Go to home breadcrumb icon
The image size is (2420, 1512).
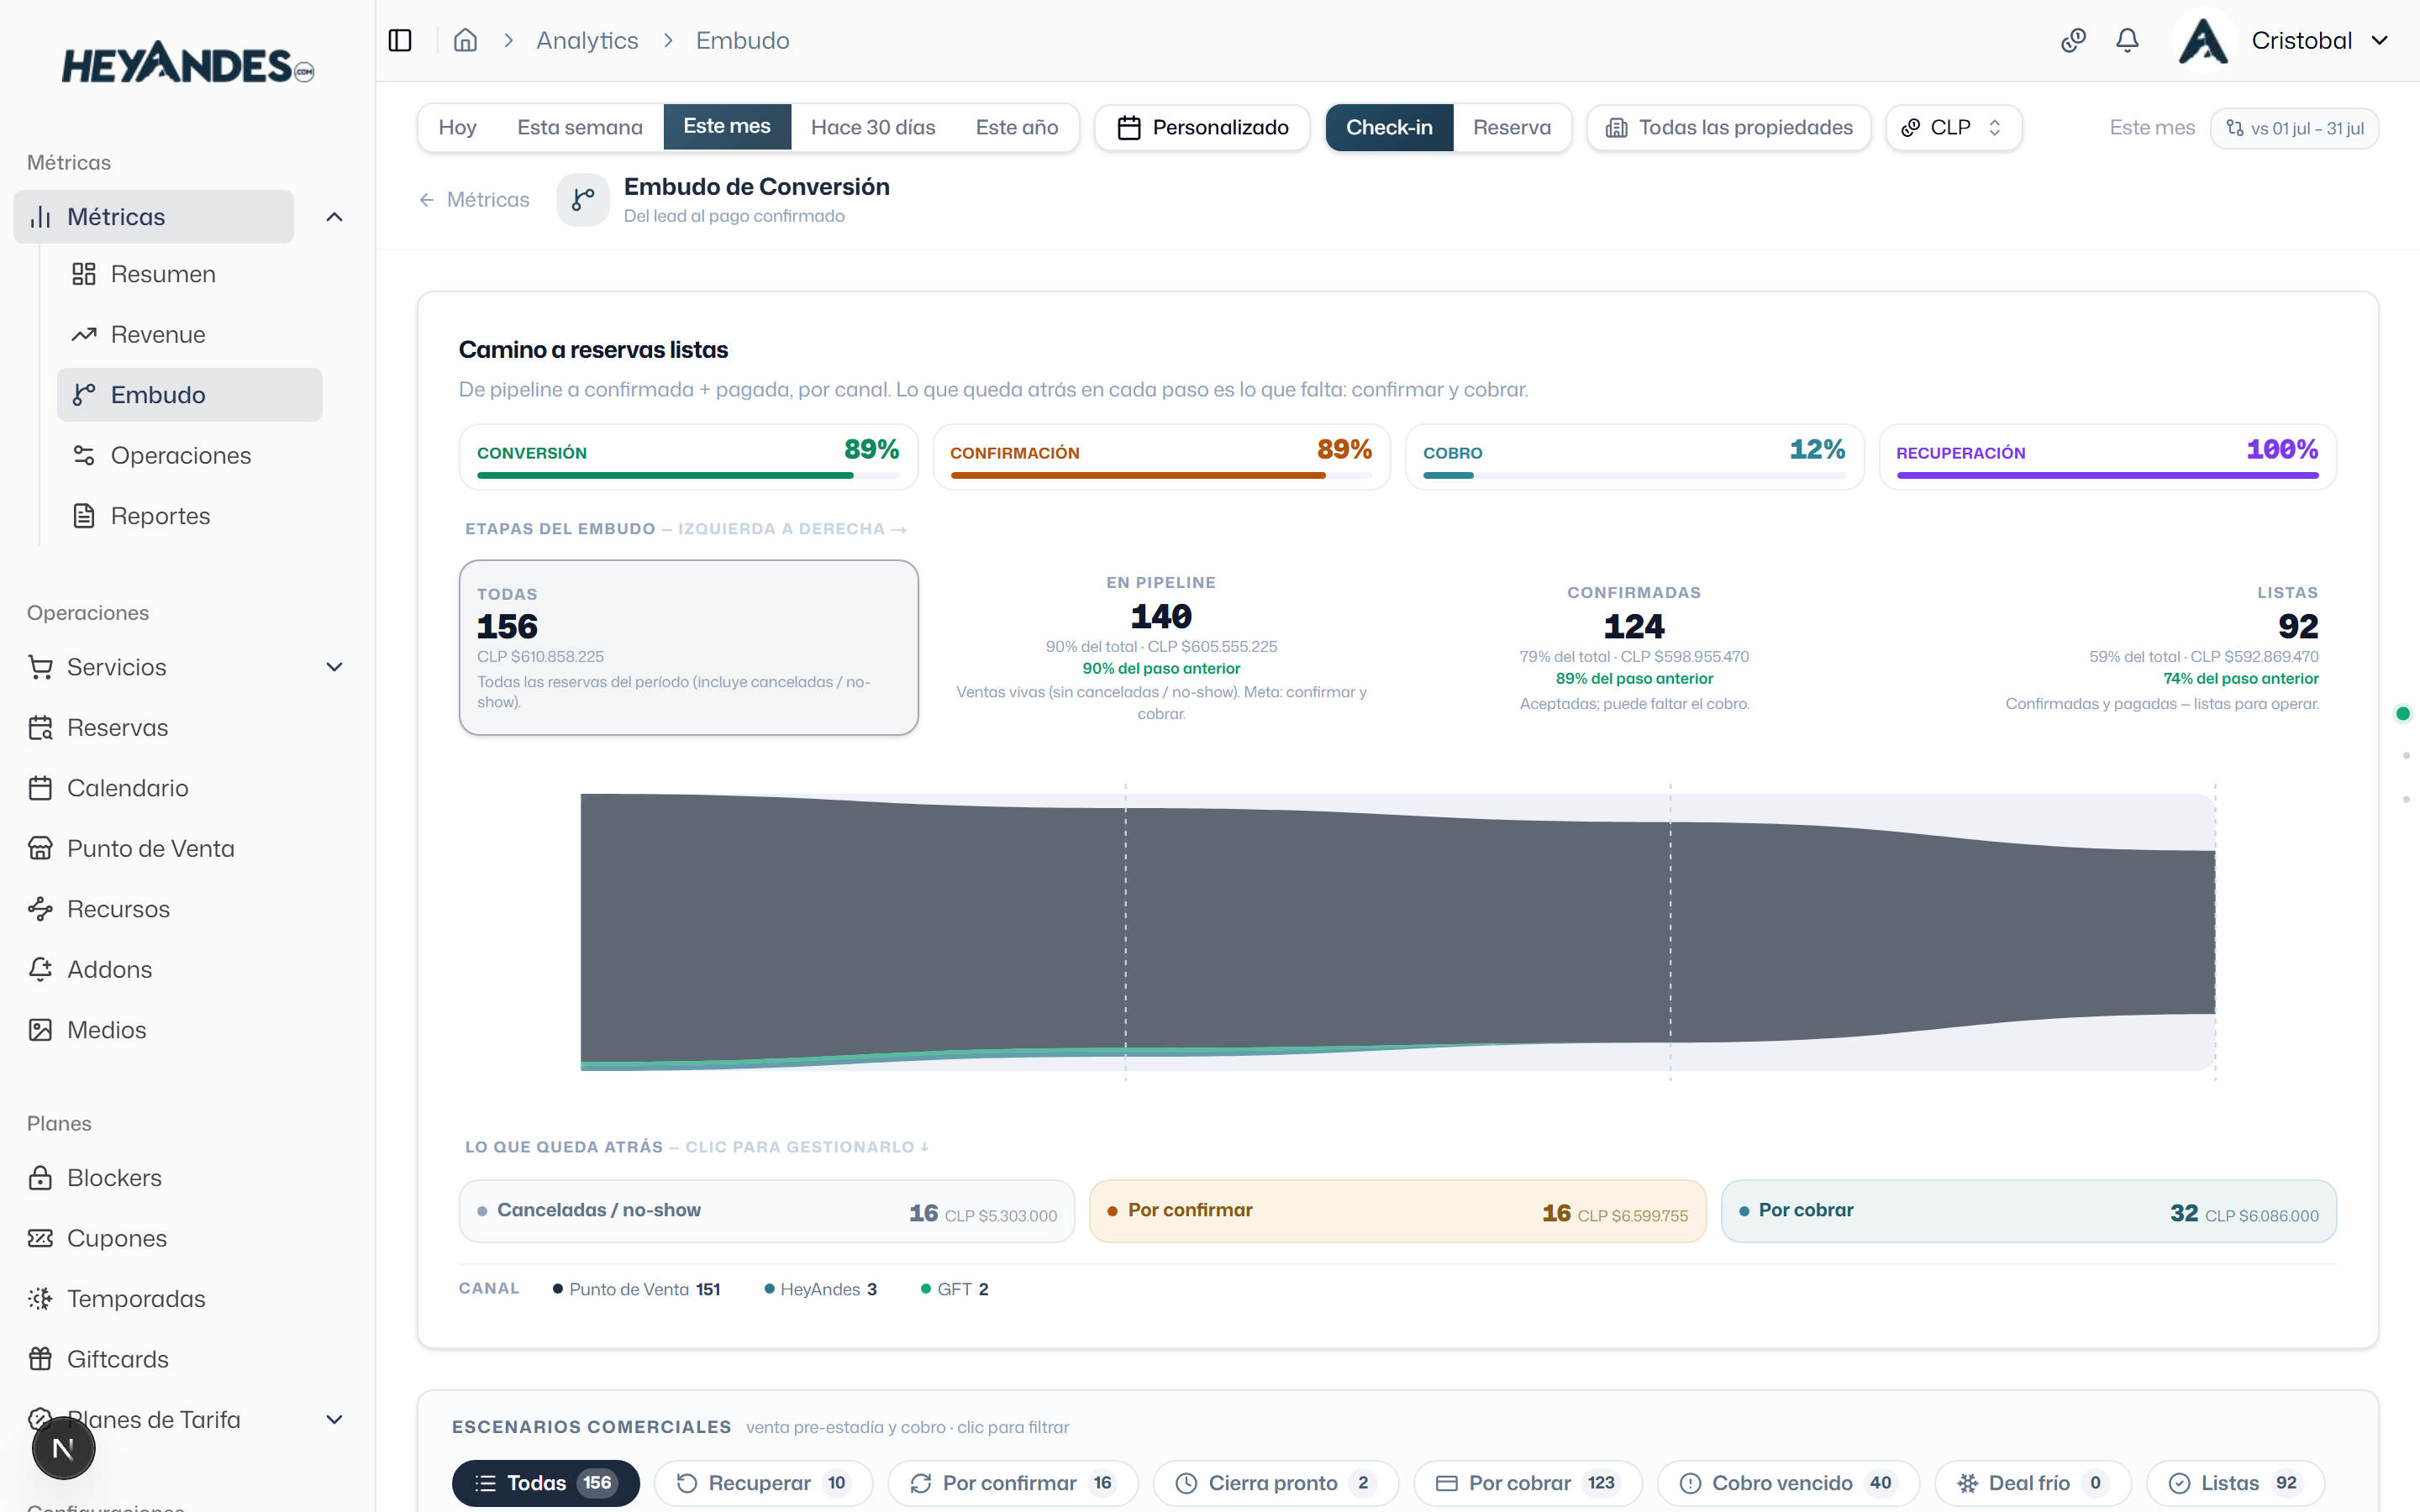(465, 40)
